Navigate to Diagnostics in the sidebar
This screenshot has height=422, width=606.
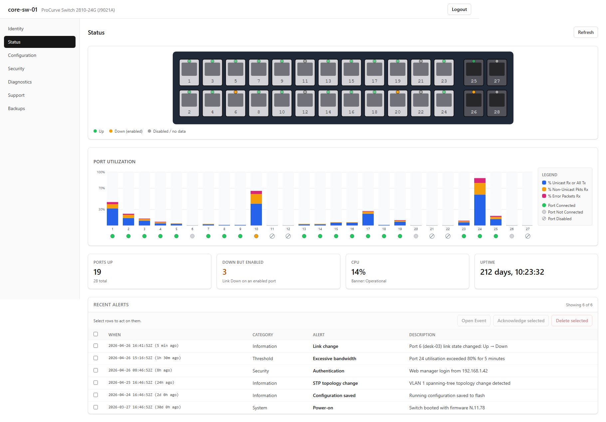(x=40, y=82)
